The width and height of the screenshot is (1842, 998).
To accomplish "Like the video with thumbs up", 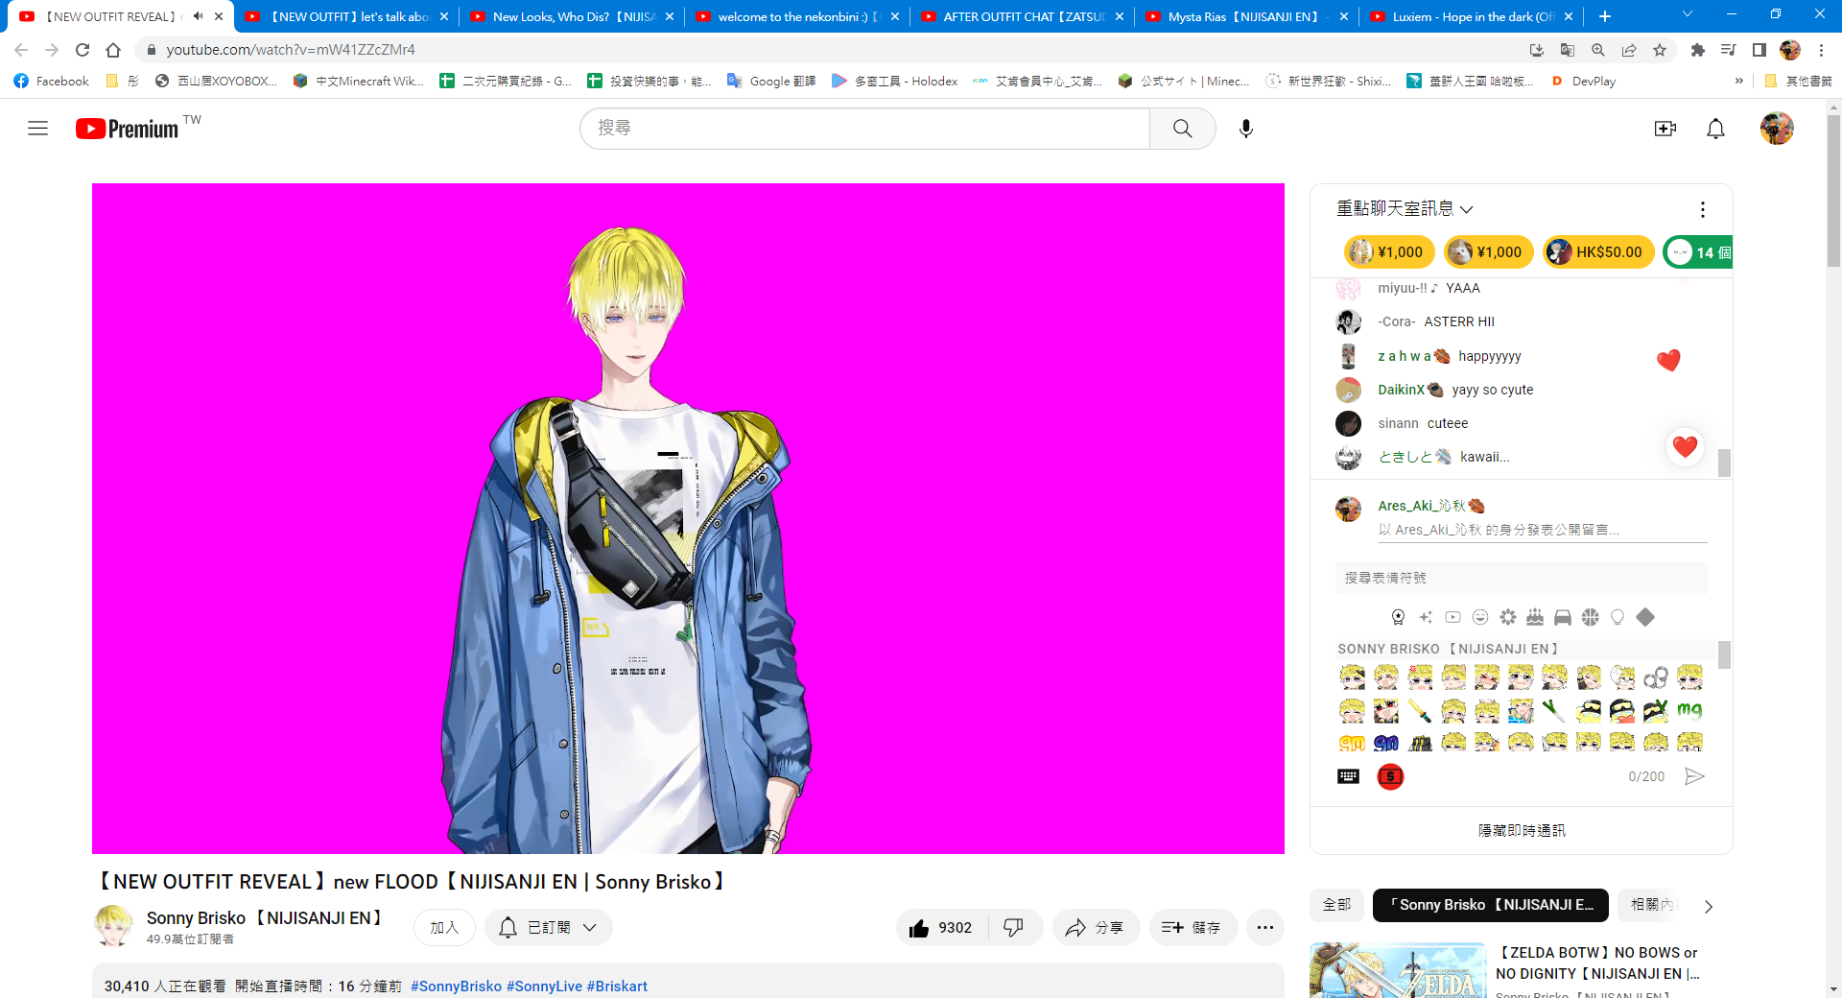I will [x=941, y=928].
